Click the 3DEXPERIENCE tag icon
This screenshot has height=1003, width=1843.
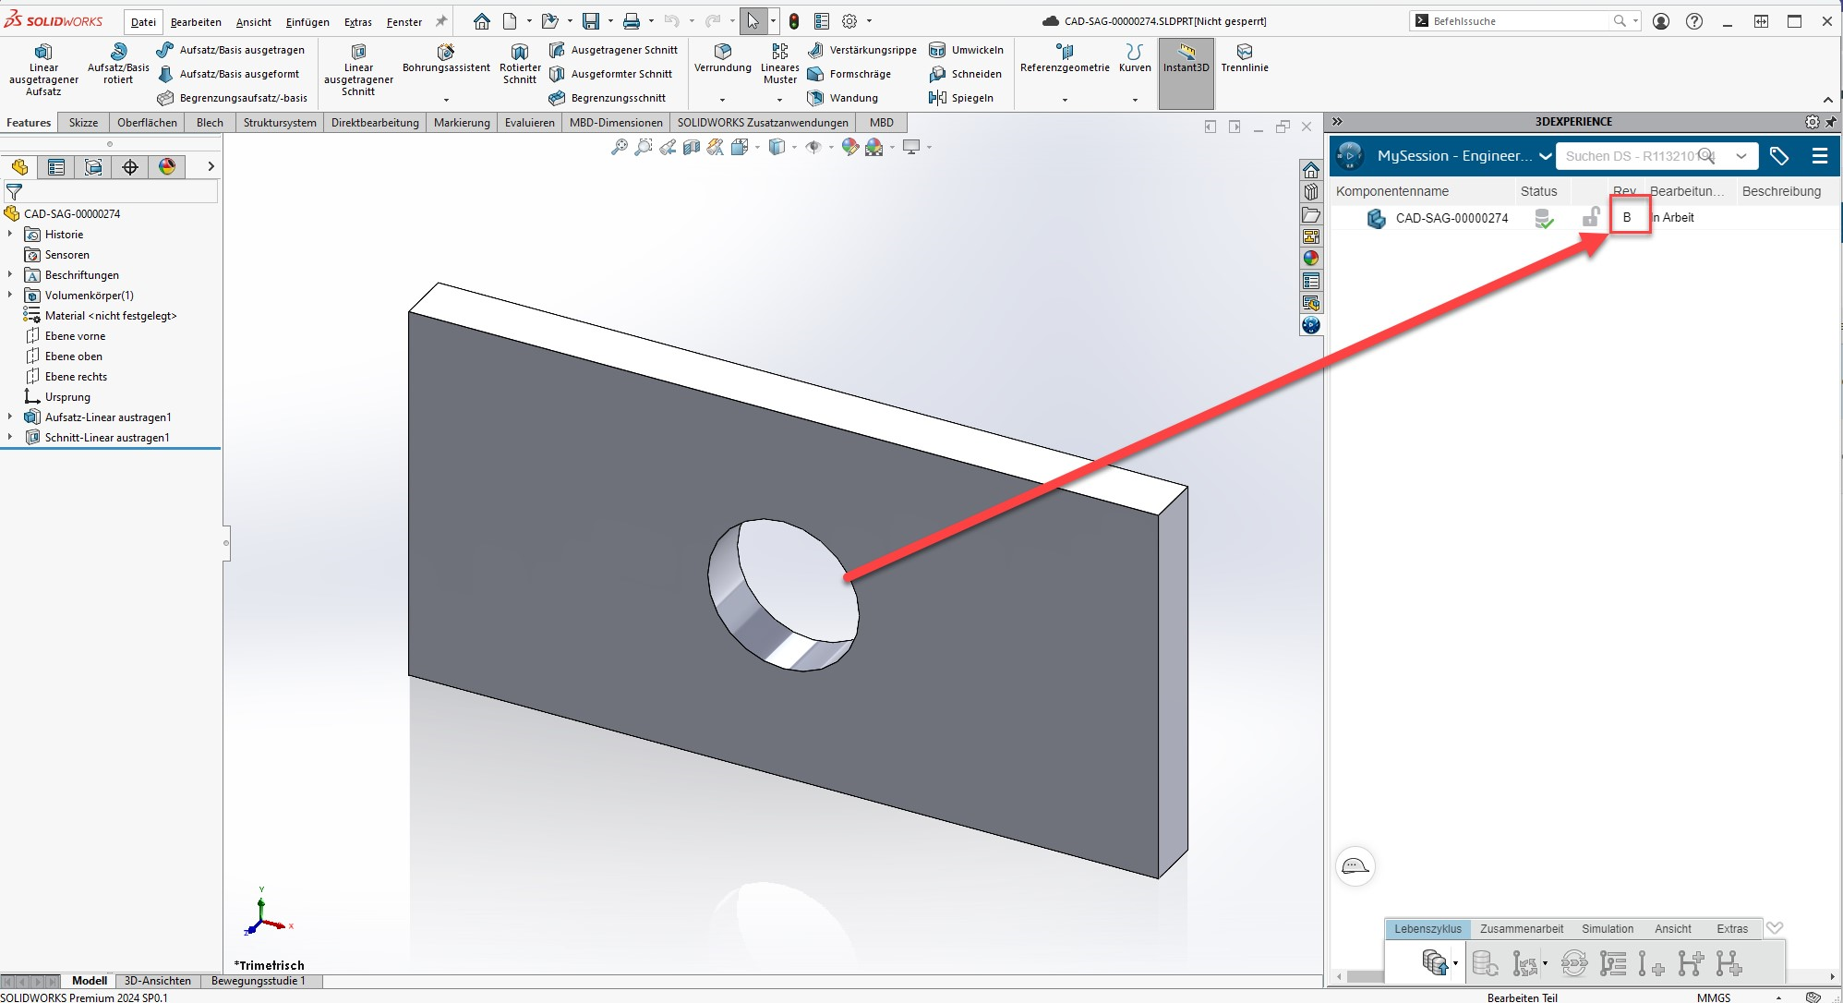tap(1778, 156)
